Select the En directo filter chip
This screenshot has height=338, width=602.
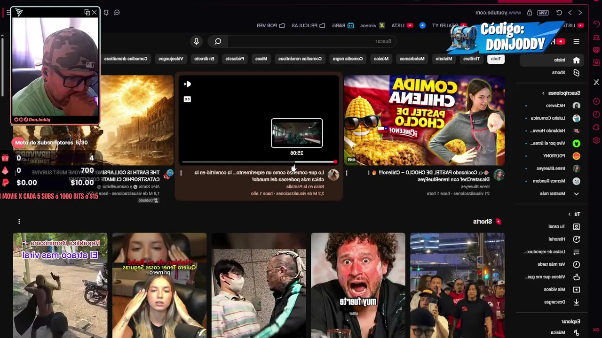pos(205,59)
